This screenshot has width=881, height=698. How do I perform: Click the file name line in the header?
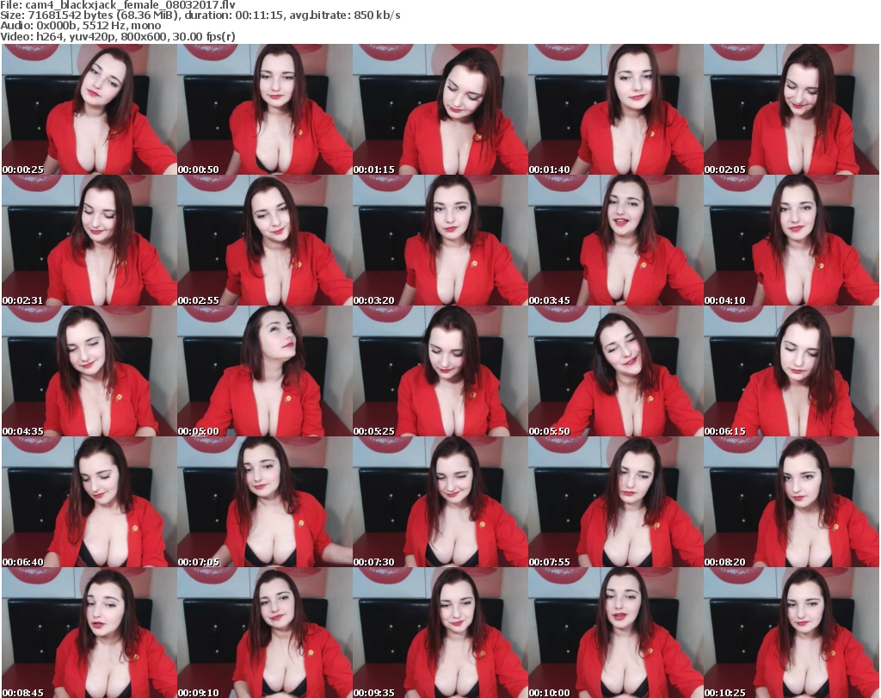[118, 5]
